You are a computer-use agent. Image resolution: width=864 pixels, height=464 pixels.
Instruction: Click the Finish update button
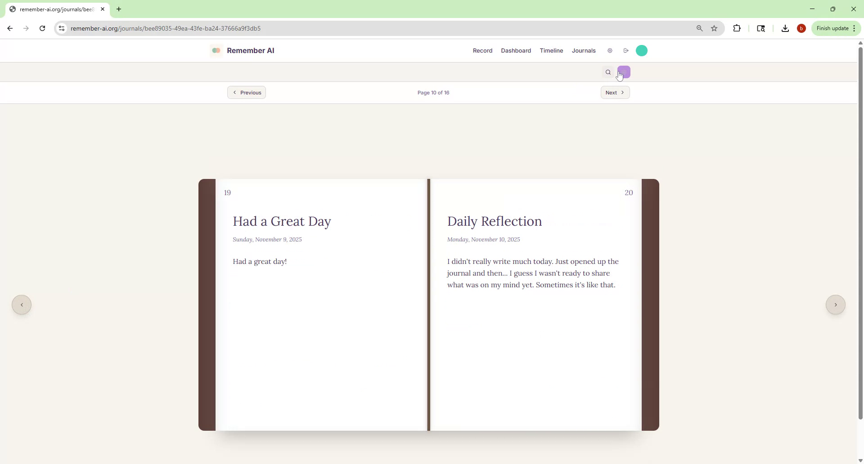832,28
